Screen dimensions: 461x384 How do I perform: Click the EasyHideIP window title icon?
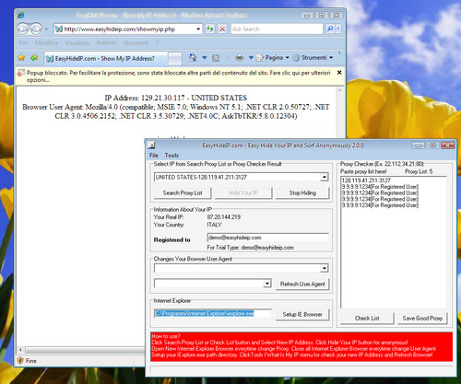click(x=151, y=145)
